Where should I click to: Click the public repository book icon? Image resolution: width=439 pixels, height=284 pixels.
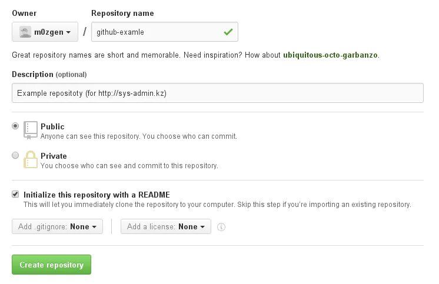click(x=30, y=130)
